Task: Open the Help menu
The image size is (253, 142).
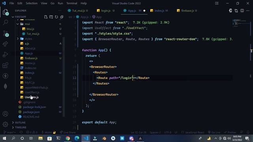Action: point(83,3)
